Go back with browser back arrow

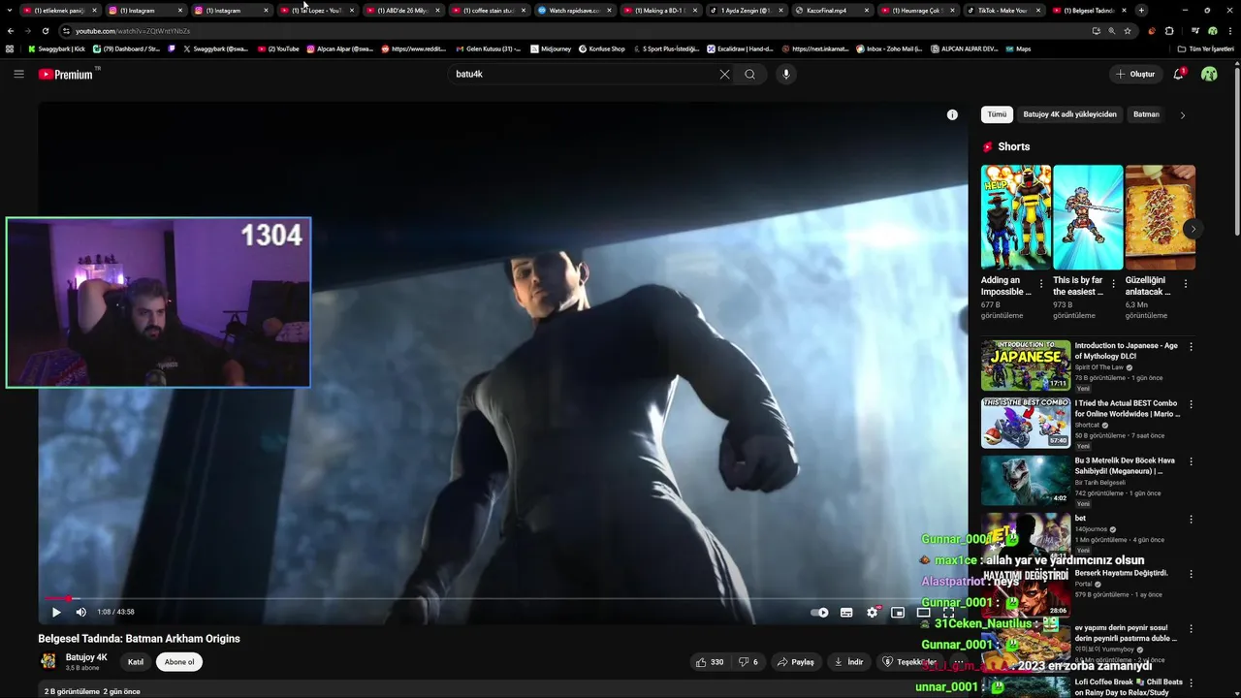click(x=11, y=31)
